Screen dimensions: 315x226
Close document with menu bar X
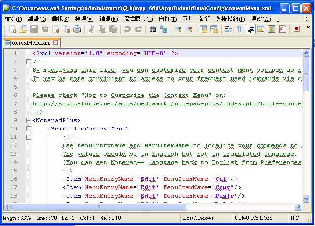(307, 19)
